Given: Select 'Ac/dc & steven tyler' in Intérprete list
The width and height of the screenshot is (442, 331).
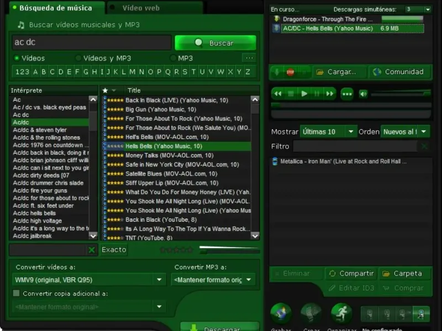Looking at the screenshot, I should (x=50, y=130).
